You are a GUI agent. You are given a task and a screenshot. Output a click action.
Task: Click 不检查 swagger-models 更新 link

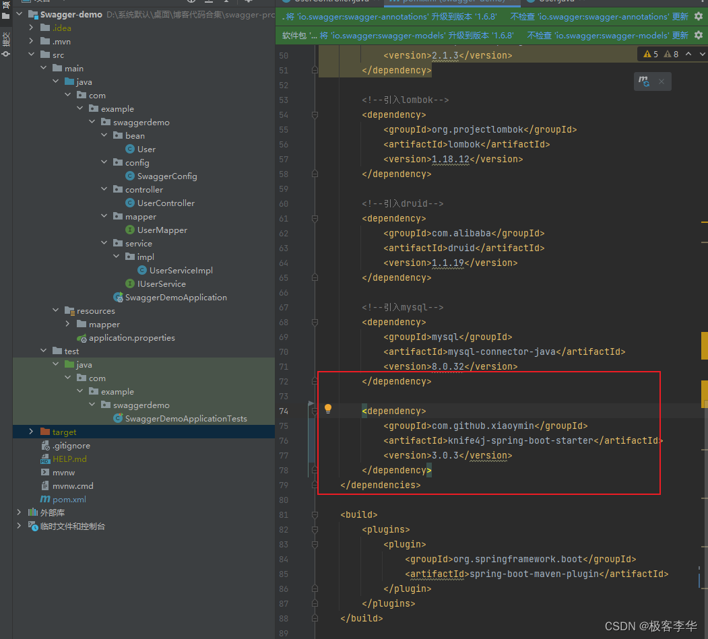click(608, 35)
